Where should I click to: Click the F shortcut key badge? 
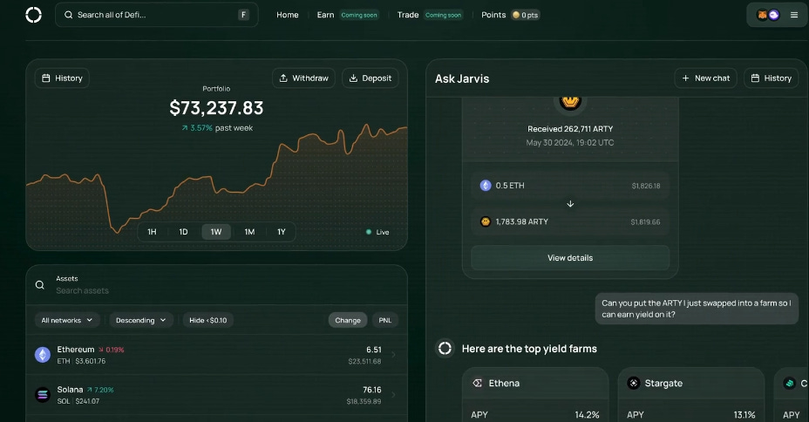coord(243,15)
